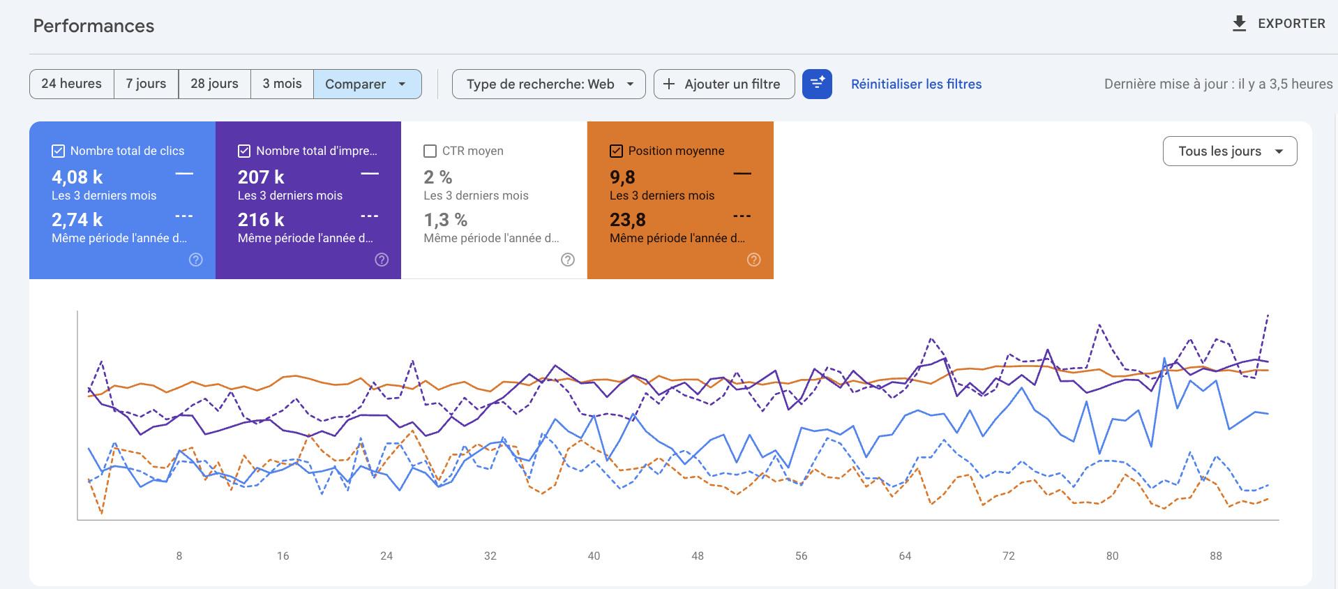Image resolution: width=1338 pixels, height=589 pixels.
Task: Select the 28 jours range
Action: tap(215, 84)
